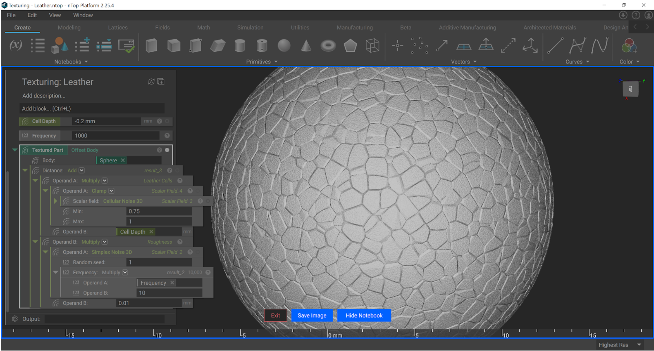This screenshot has height=351, width=654.
Task: Select the Cylinder primitive icon
Action: pos(240,46)
